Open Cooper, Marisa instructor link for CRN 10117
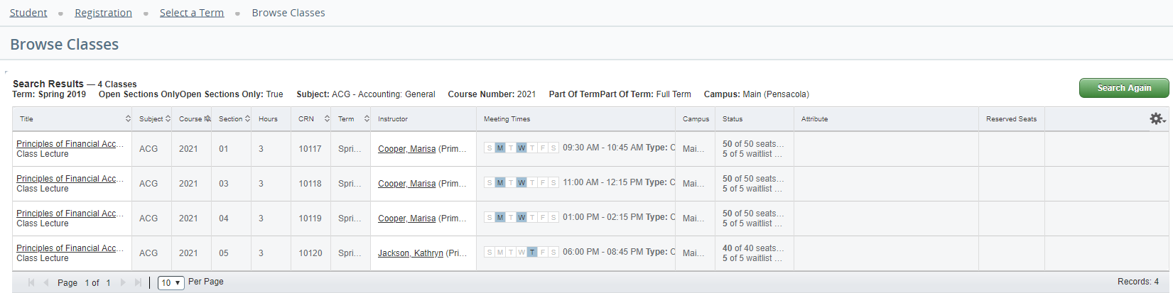Screen dimensions: 1173x293 pyautogui.click(x=406, y=149)
